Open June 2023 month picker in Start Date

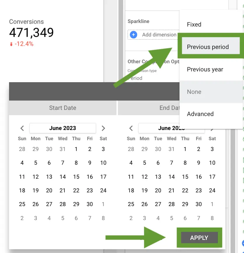coord(63,128)
